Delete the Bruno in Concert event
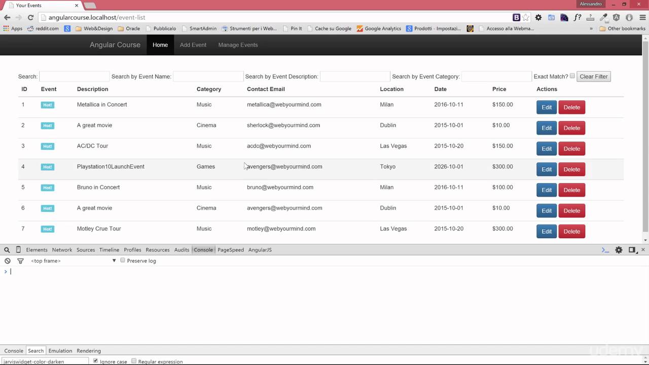 (x=572, y=190)
